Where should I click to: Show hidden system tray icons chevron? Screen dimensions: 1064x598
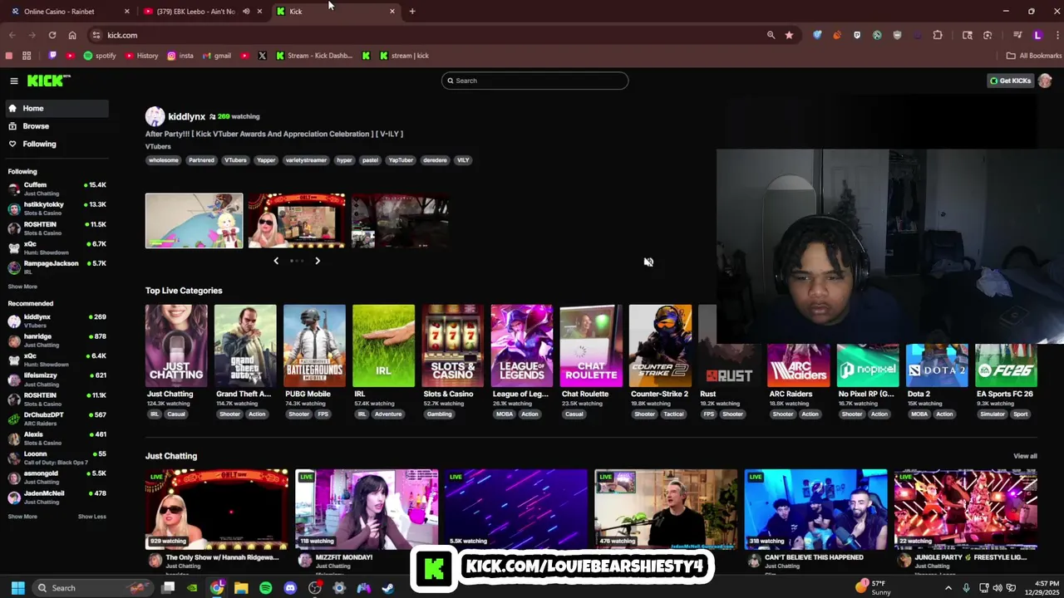[948, 588]
